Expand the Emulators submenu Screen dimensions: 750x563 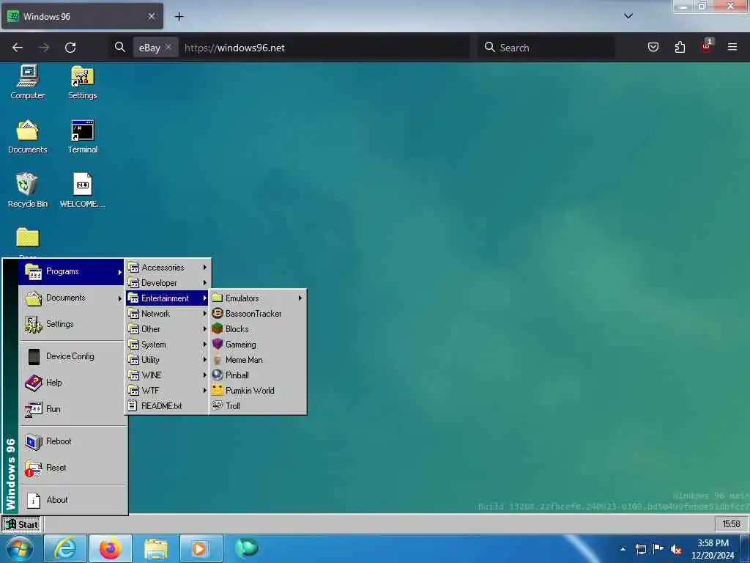click(258, 298)
